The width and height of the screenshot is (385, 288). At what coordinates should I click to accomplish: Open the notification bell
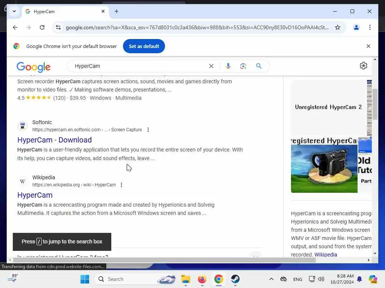(x=359, y=279)
